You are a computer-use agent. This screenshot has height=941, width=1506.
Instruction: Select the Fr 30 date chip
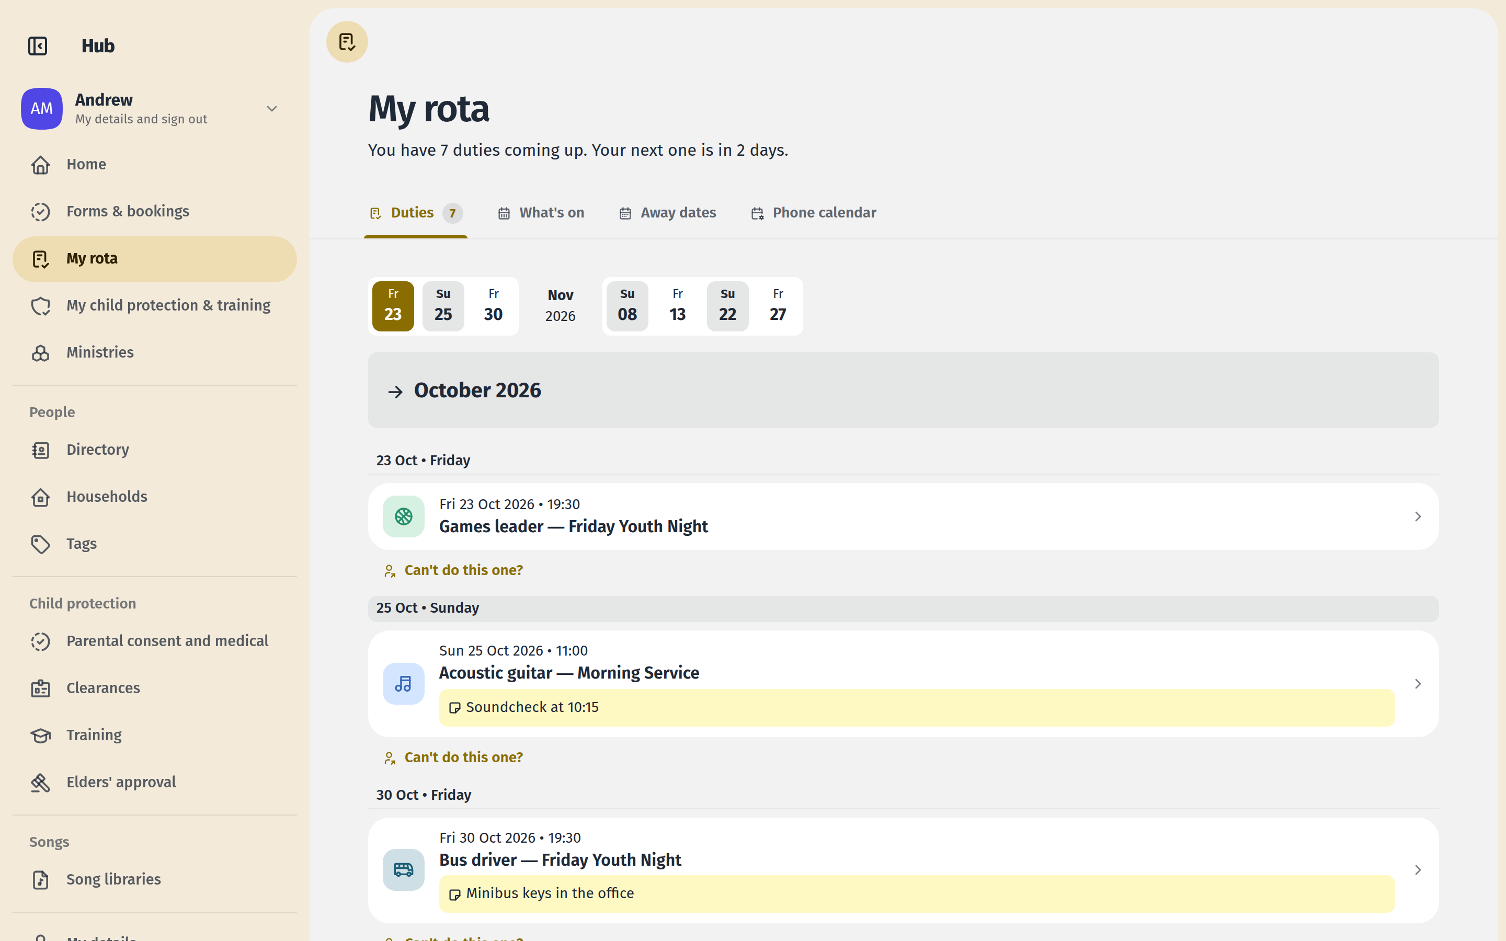(x=494, y=306)
